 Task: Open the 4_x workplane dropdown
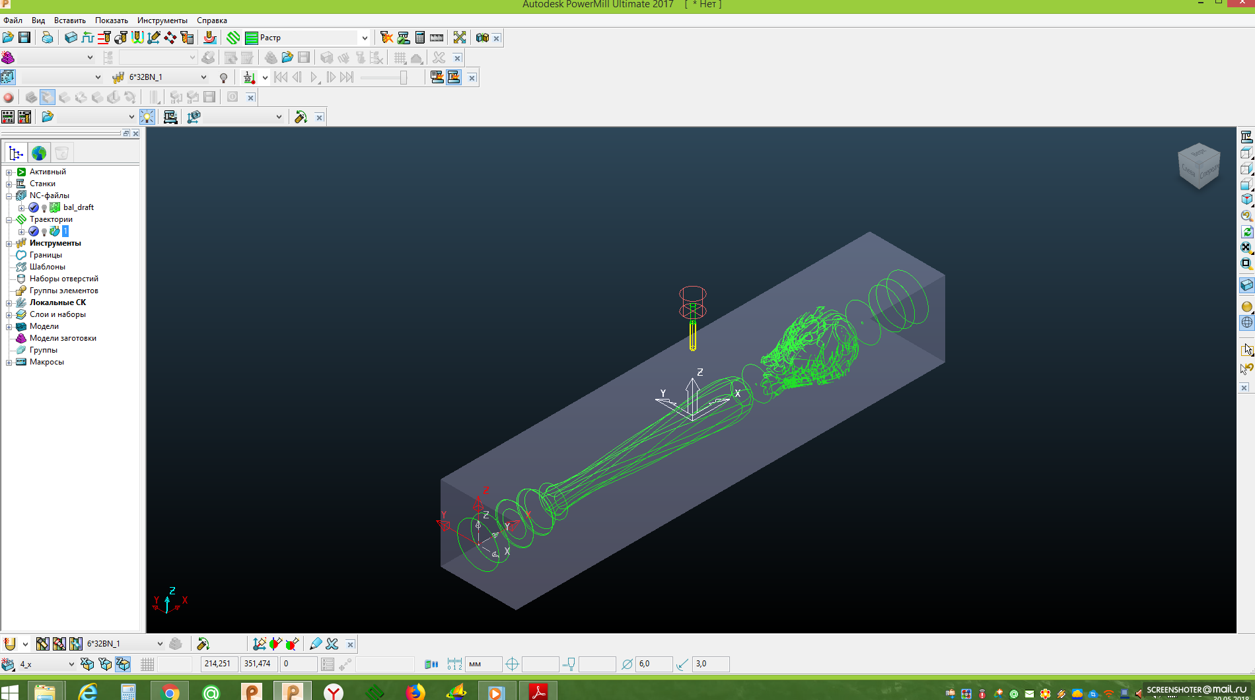[71, 664]
